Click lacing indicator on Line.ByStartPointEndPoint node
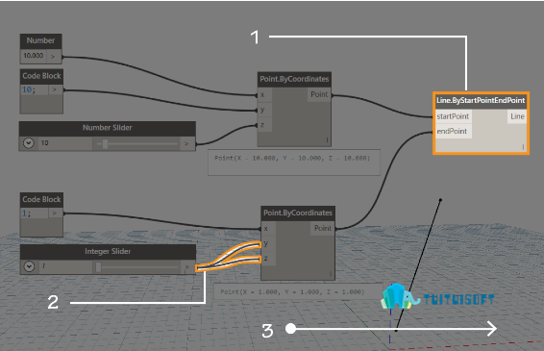The height and width of the screenshot is (351, 544). (523, 147)
